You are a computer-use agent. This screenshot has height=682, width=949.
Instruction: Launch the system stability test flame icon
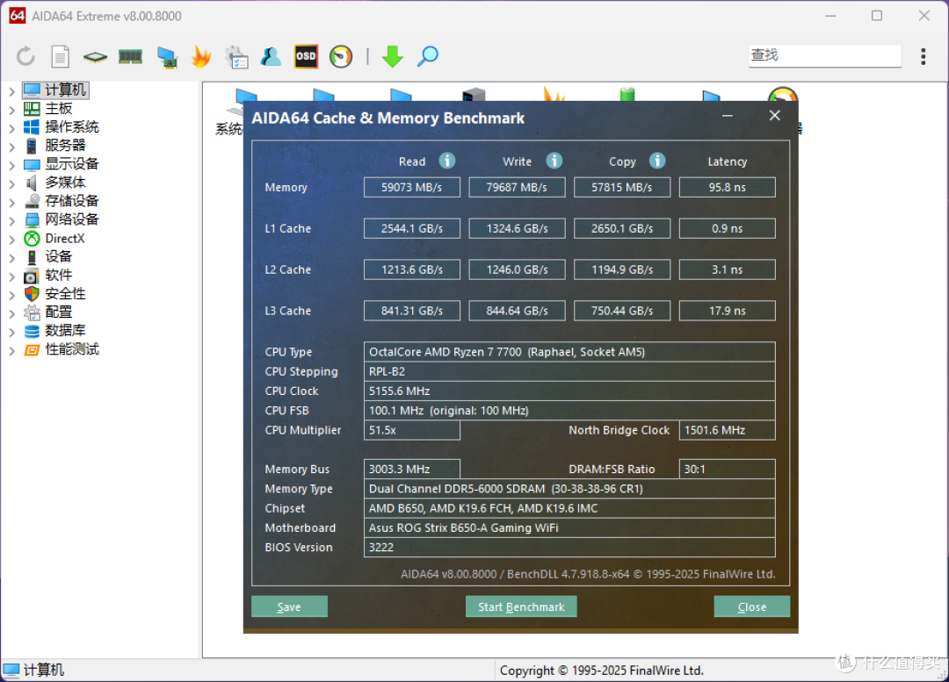[201, 56]
